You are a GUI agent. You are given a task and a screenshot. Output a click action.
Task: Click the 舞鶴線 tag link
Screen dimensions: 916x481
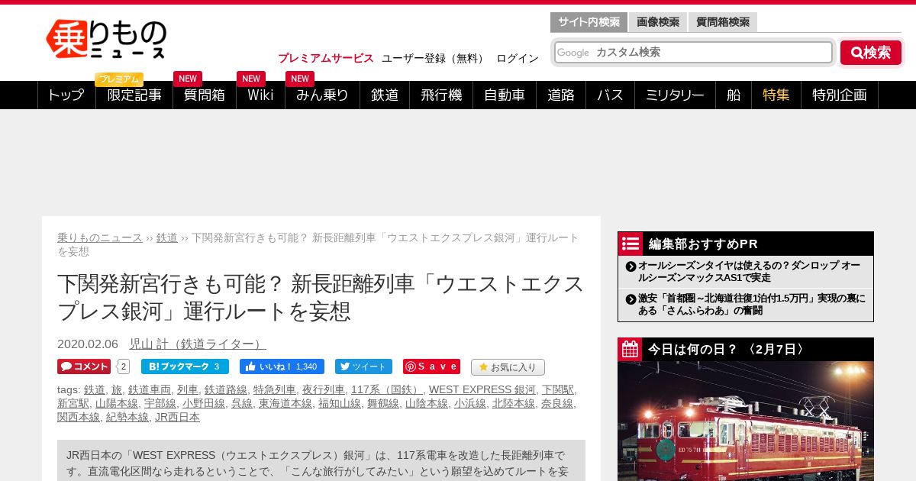pyautogui.click(x=383, y=403)
